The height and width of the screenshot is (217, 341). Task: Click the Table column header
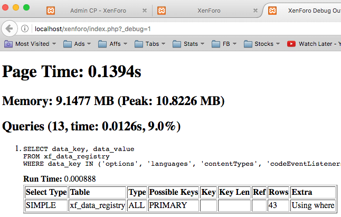(98, 192)
